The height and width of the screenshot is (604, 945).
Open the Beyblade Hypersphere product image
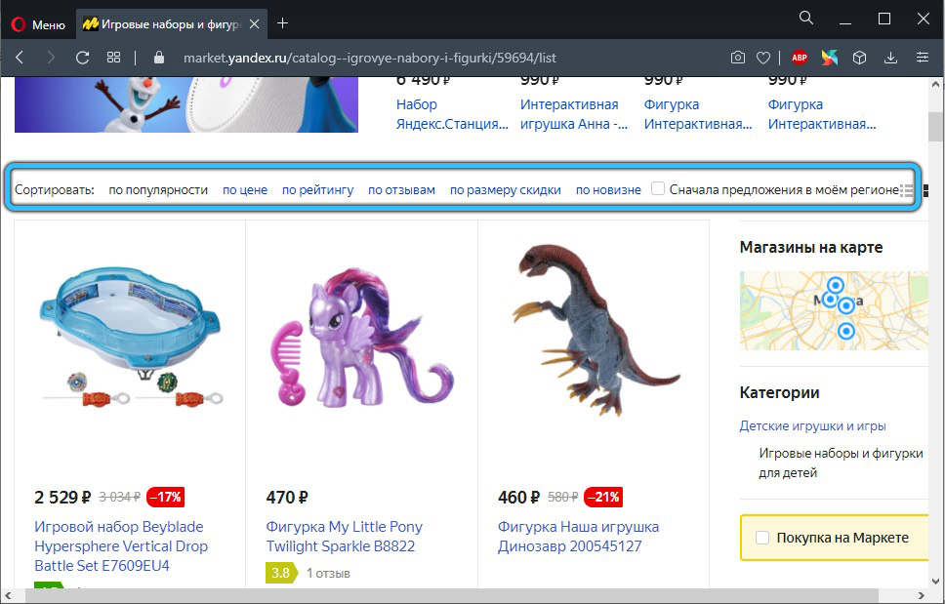(x=130, y=339)
